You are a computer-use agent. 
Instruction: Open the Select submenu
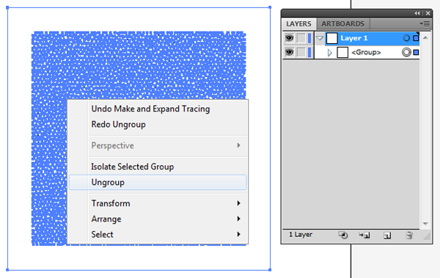click(158, 234)
